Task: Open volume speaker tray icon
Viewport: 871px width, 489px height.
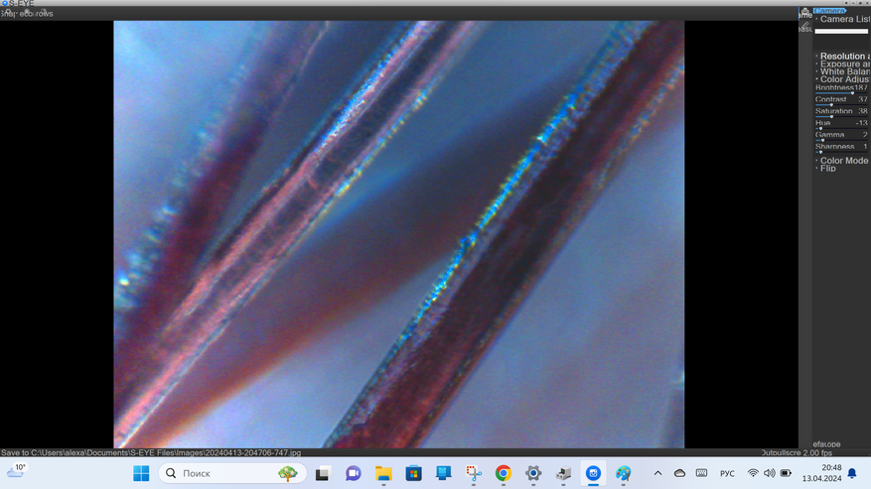Action: click(770, 473)
